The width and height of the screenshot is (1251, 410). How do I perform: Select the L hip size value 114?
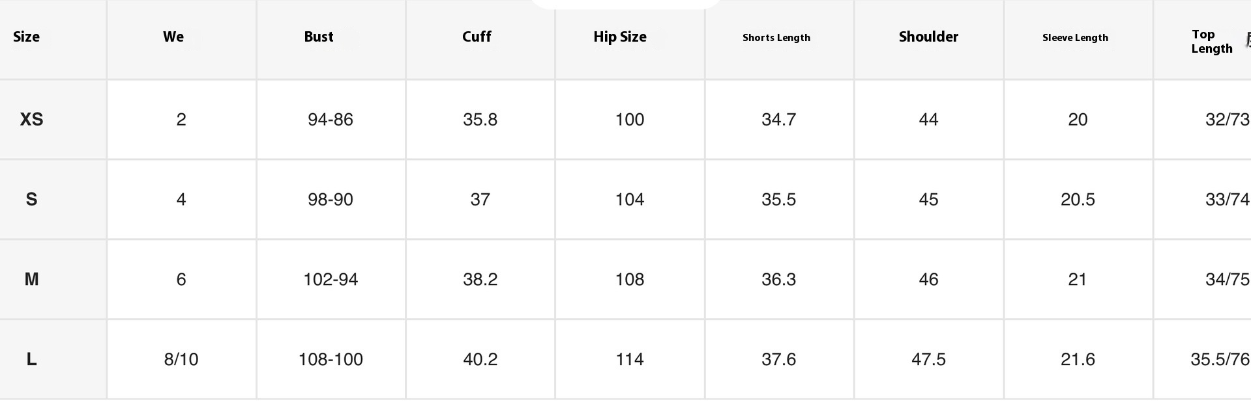630,359
